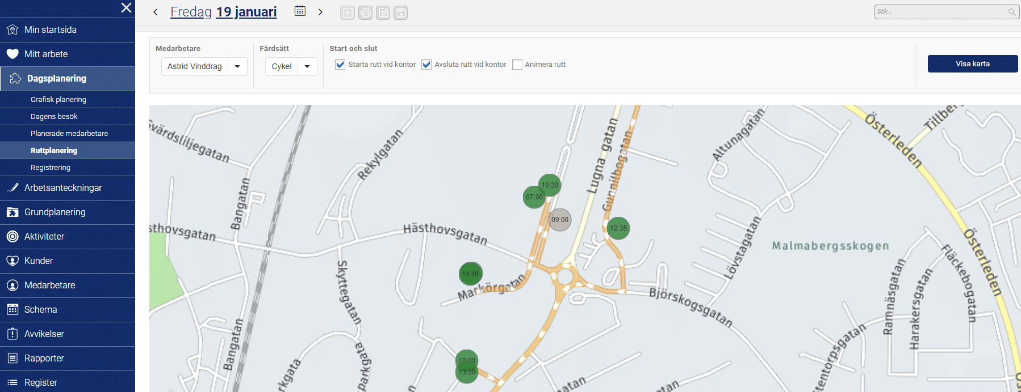Uncheck Starta rutt vid kontor
1021x392 pixels.
[x=340, y=65]
